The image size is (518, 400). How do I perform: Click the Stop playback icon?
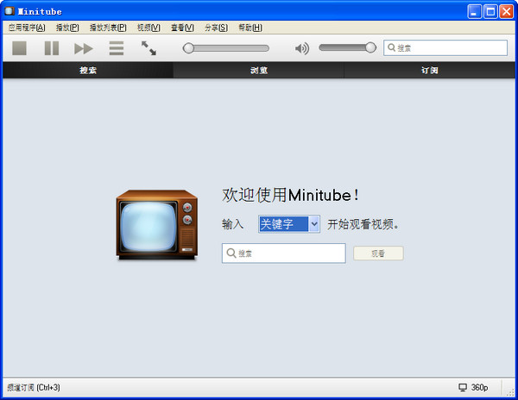20,48
